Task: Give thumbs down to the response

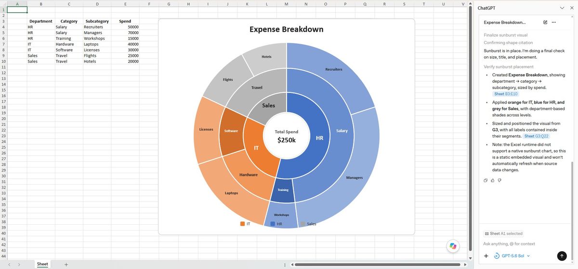Action: point(499,180)
